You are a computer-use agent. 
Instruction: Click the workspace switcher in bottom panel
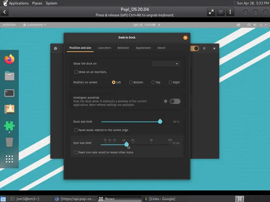[x=239, y=199]
